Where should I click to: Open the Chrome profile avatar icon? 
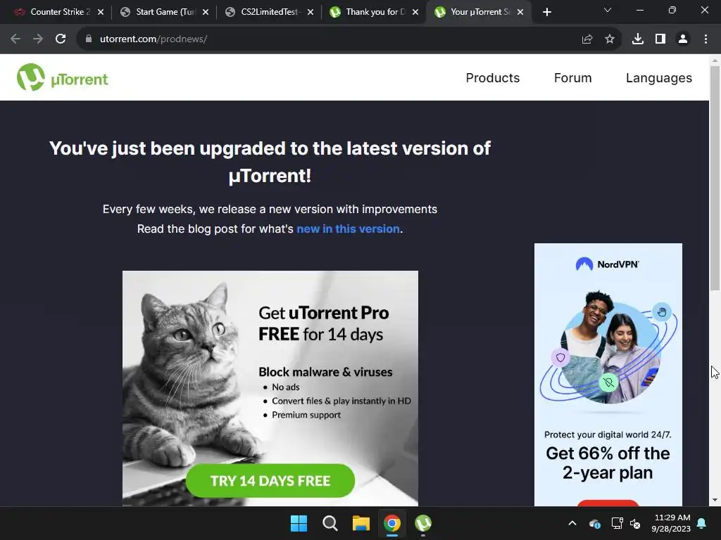click(x=683, y=39)
